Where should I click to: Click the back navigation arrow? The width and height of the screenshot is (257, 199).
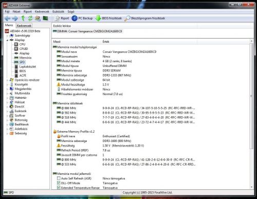[8, 19]
